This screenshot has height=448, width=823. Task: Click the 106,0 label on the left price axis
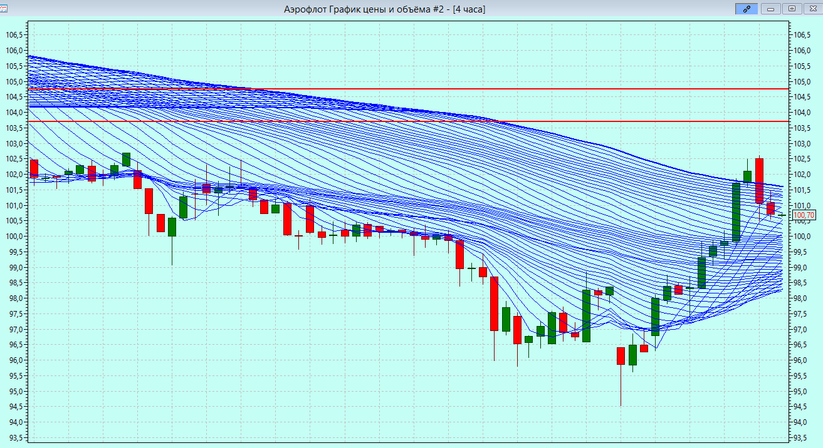(14, 51)
